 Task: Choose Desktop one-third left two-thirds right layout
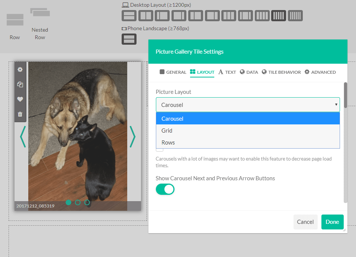coord(195,16)
